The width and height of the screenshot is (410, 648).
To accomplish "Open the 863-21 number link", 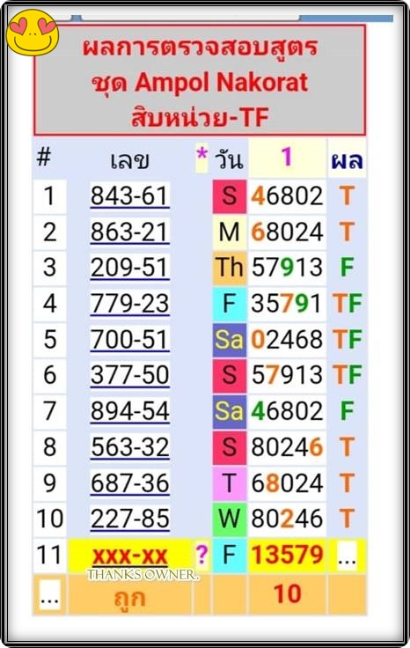I will pos(129,232).
